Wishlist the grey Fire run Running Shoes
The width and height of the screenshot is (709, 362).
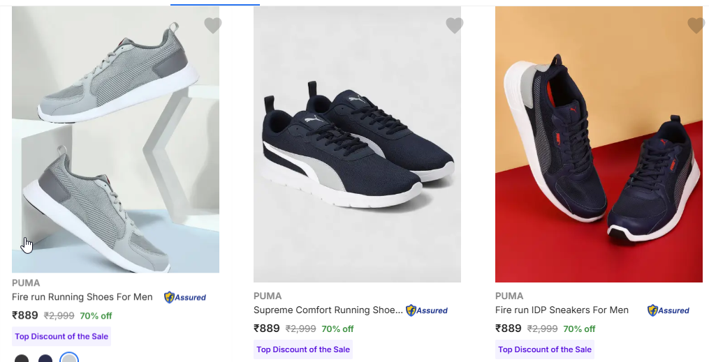tap(213, 26)
